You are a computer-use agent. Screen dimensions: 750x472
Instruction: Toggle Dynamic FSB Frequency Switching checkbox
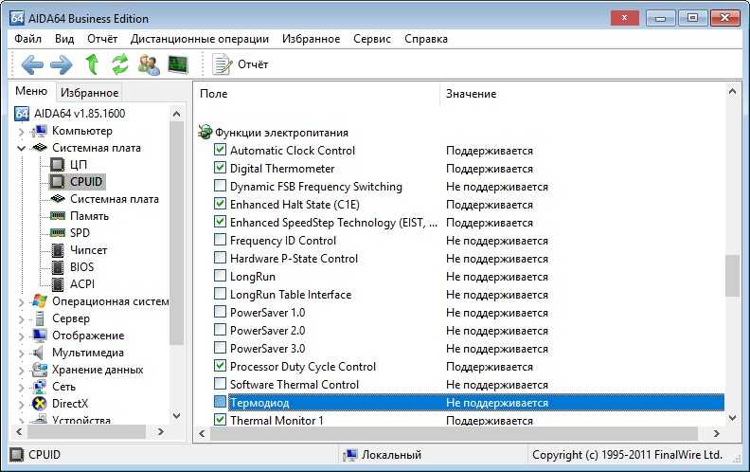[220, 185]
